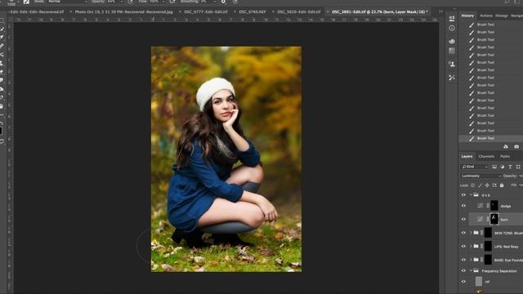The height and width of the screenshot is (294, 523).
Task: Select the HF layer thumbnail
Action: [479, 282]
